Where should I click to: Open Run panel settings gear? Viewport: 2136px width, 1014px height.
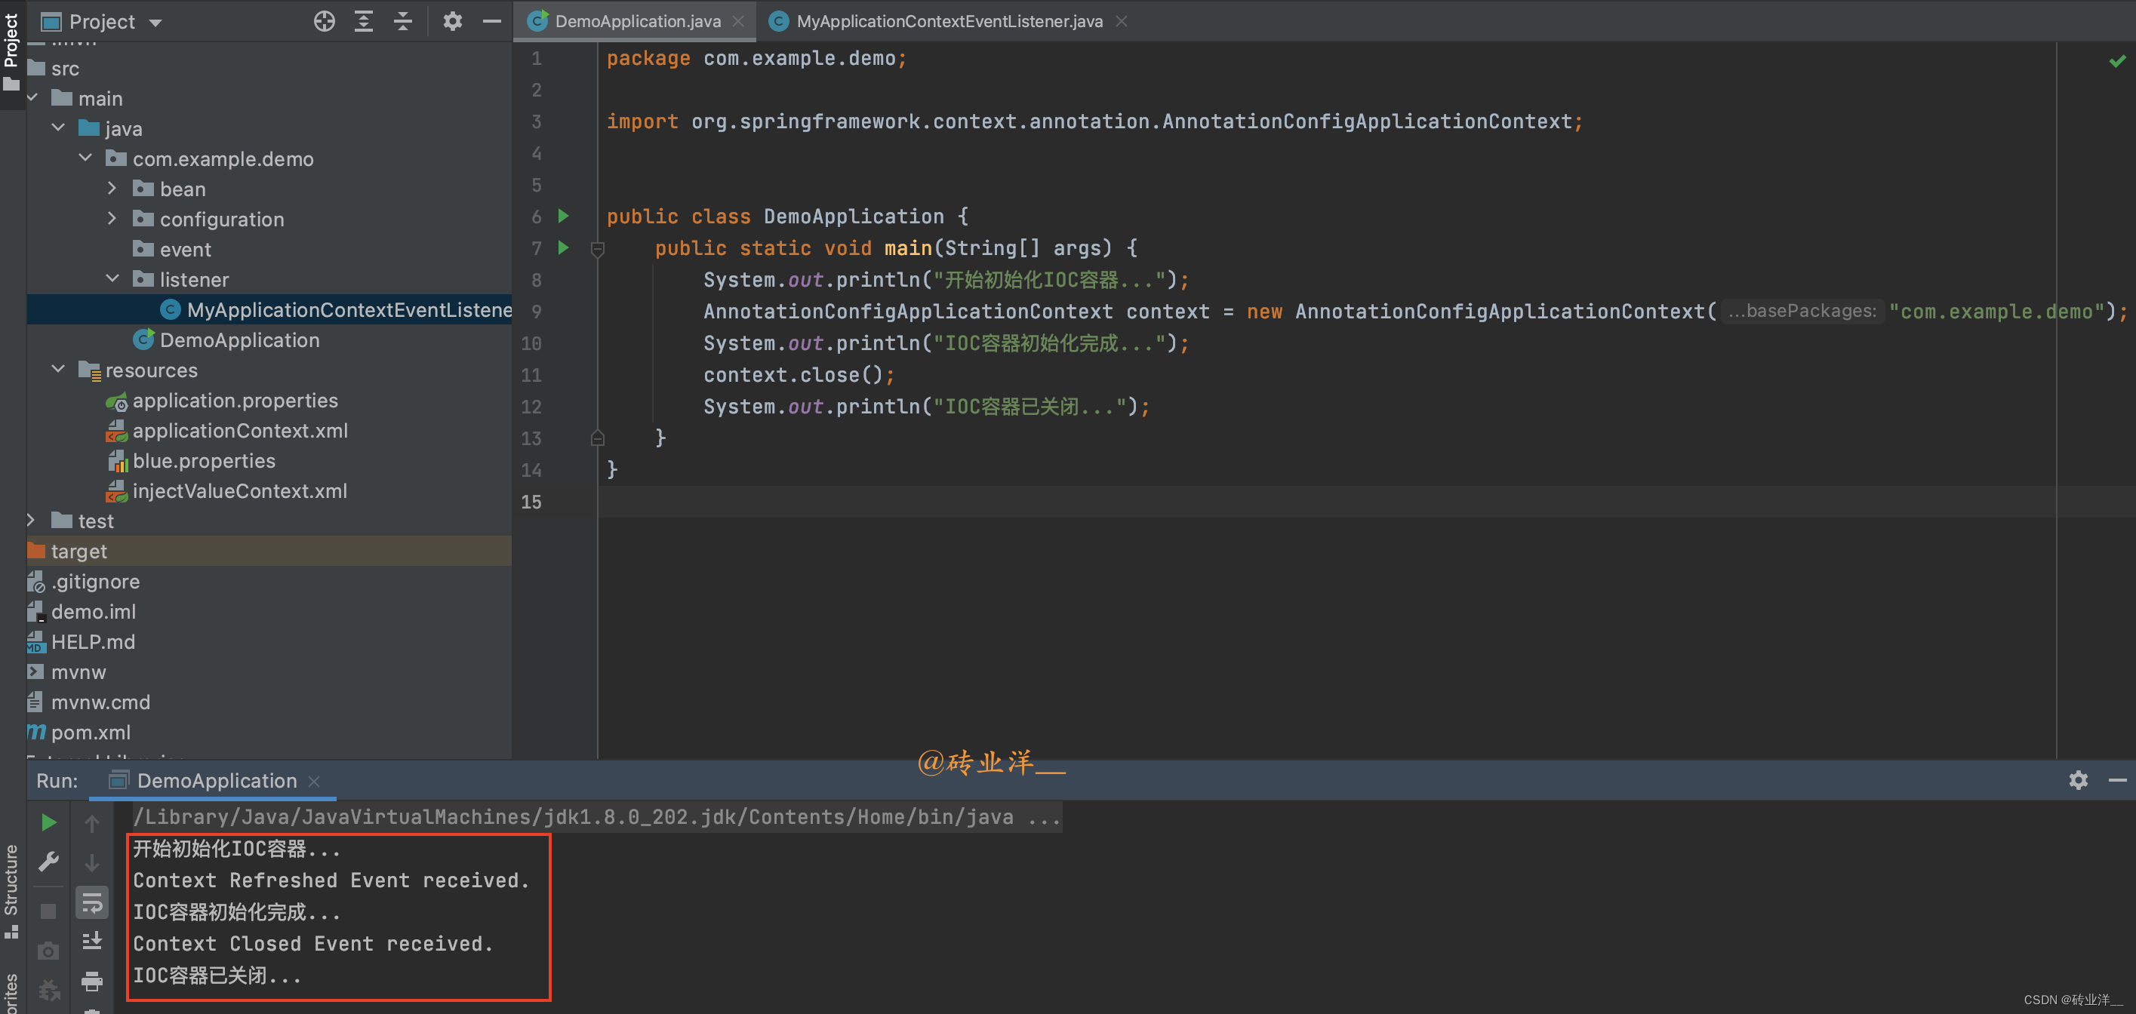point(2078,779)
